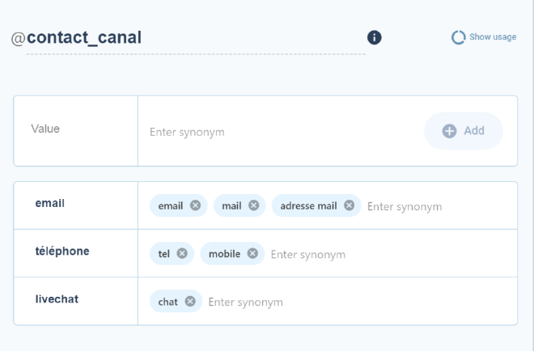Focus the top Enter synonym field

[279, 132]
